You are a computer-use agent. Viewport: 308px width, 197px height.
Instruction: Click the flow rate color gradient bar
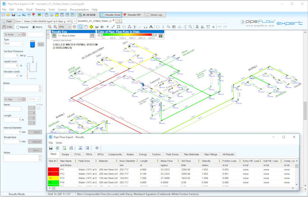tap(127, 35)
